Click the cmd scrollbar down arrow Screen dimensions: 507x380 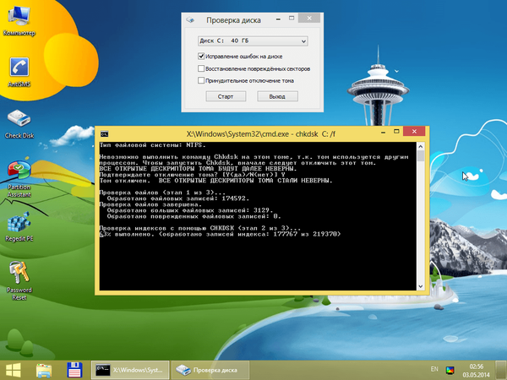click(x=420, y=286)
